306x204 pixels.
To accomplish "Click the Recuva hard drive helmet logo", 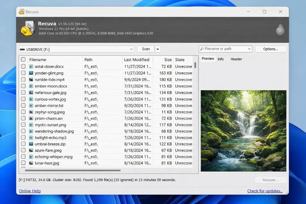I will (x=27, y=29).
